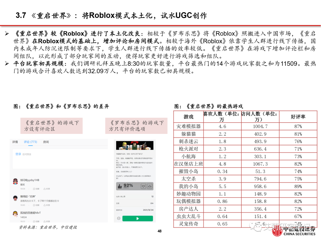Click avatar of user 懒得起-"坑神"
321x241 pixels.
[x=15, y=198]
